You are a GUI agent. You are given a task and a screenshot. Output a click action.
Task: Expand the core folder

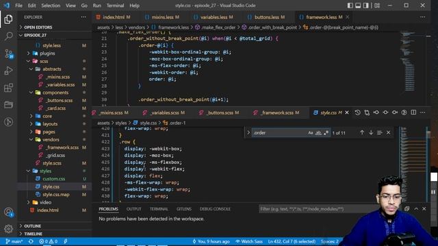pyautogui.click(x=47, y=116)
